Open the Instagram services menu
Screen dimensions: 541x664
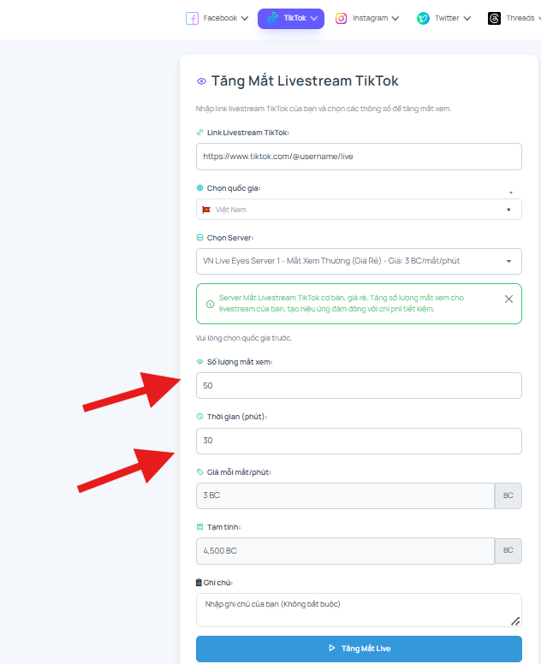(367, 18)
